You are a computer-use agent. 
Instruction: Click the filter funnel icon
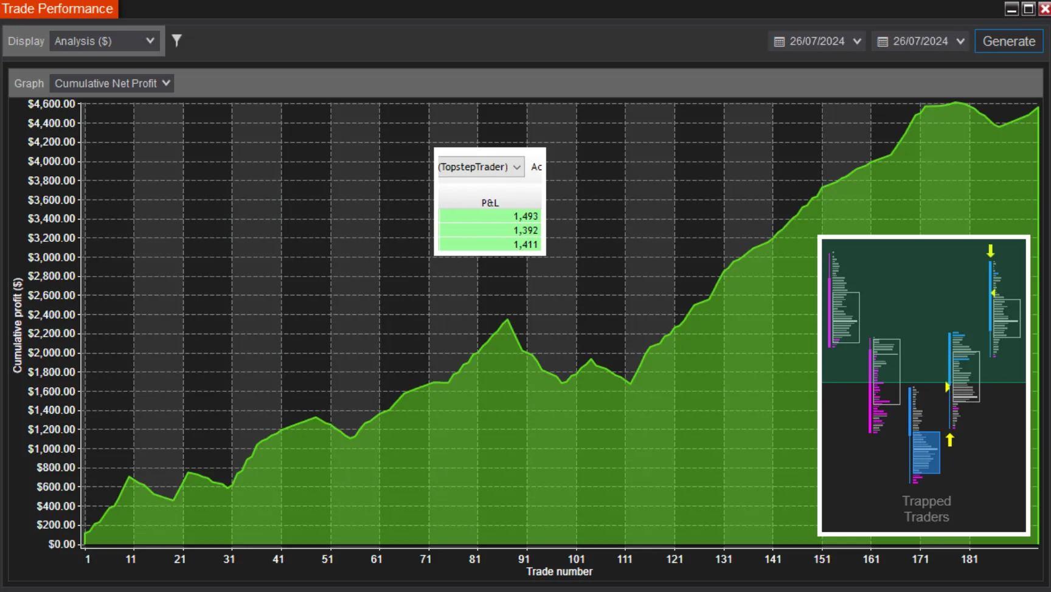coord(176,41)
